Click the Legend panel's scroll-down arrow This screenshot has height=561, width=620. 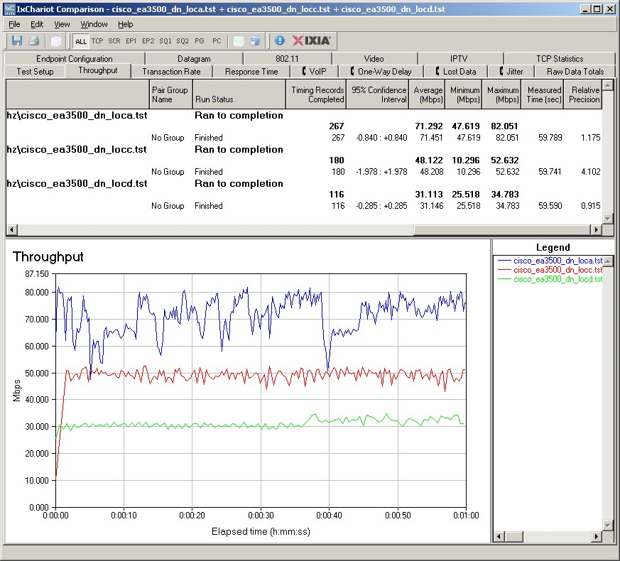[608, 525]
